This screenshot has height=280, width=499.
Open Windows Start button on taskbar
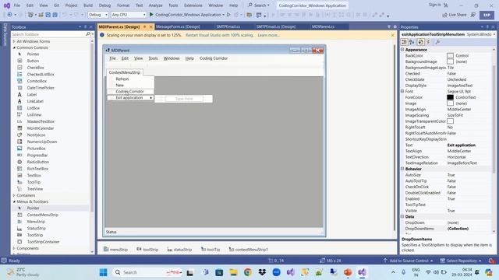pos(104,272)
